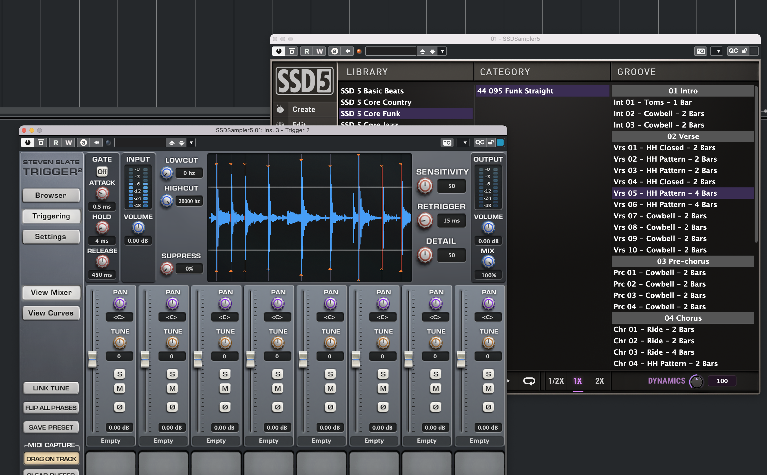Select 1/2X playback speed
Screen dimensions: 767x475
click(x=556, y=381)
